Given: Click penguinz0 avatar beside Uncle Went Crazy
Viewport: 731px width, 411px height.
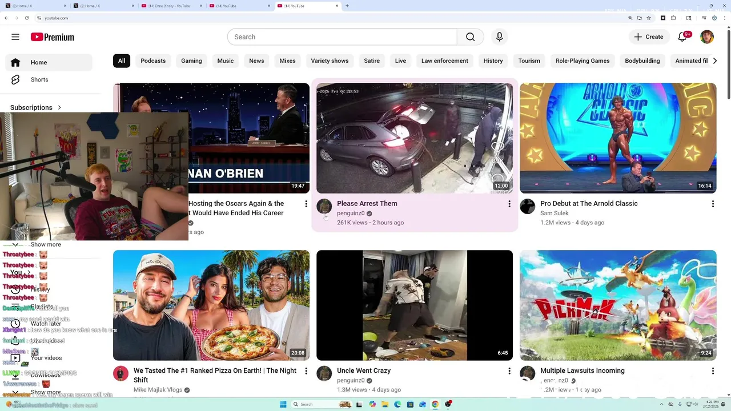Looking at the screenshot, I should (x=324, y=373).
